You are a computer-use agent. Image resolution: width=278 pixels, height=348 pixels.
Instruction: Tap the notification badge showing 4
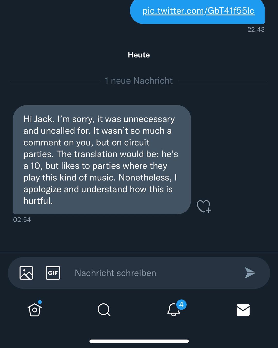pyautogui.click(x=181, y=305)
